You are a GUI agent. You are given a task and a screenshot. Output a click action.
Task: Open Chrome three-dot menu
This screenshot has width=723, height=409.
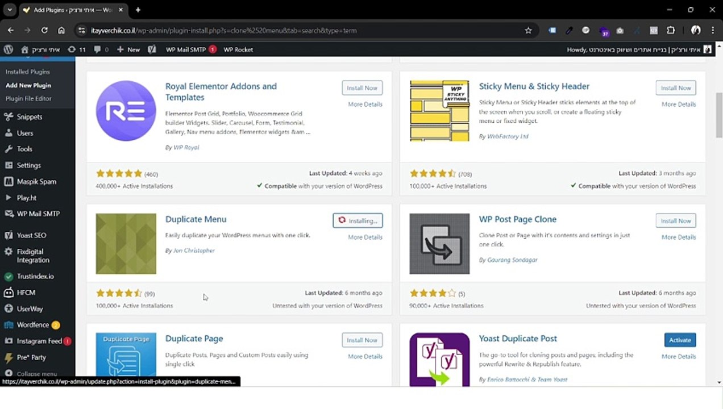[713, 30]
